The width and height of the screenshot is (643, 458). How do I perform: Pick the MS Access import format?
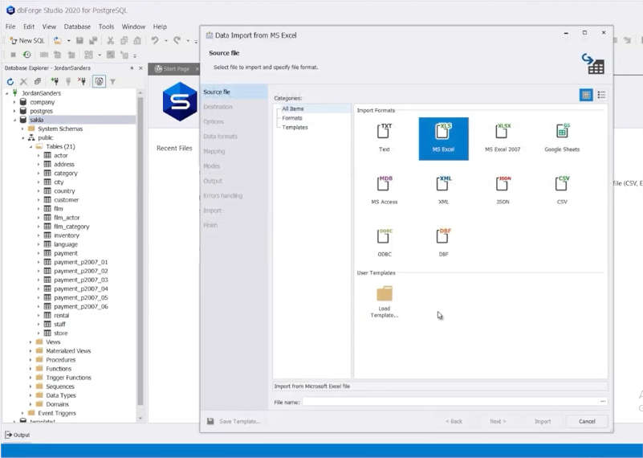click(x=384, y=186)
